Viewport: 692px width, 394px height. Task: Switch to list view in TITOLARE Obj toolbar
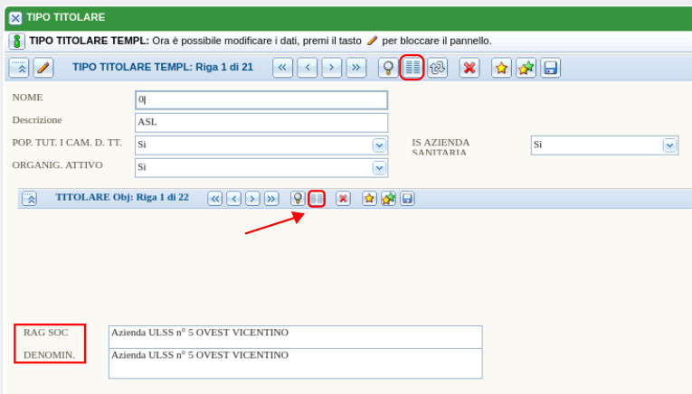(x=317, y=199)
